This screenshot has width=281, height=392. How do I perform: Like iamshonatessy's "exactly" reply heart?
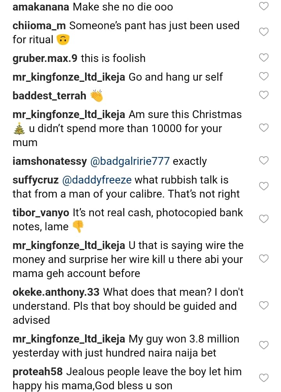click(264, 161)
